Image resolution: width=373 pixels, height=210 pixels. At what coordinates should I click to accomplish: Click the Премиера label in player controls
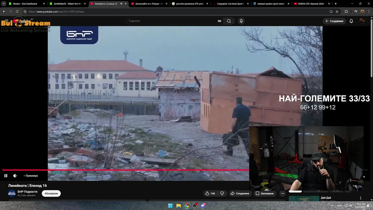31,176
